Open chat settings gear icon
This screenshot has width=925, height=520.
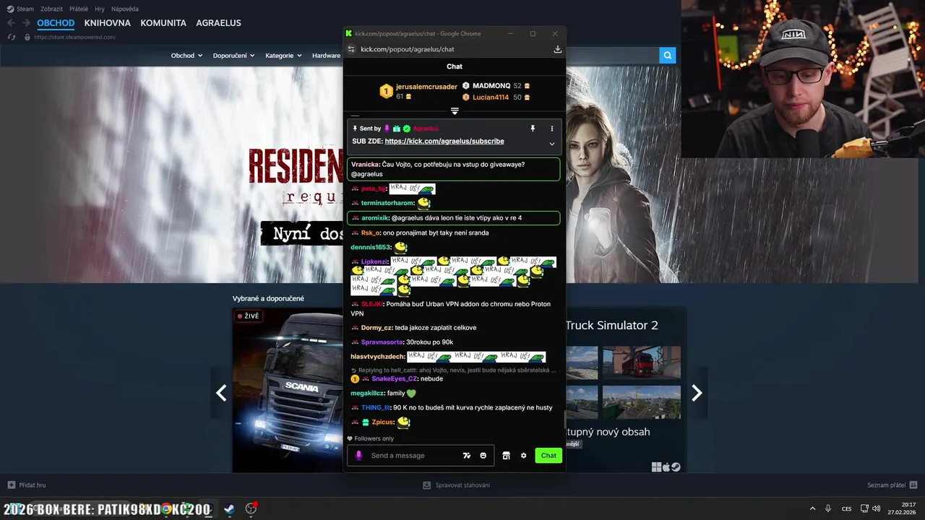(524, 456)
